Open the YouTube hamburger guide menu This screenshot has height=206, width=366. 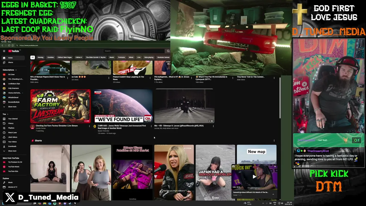[x=4, y=51]
